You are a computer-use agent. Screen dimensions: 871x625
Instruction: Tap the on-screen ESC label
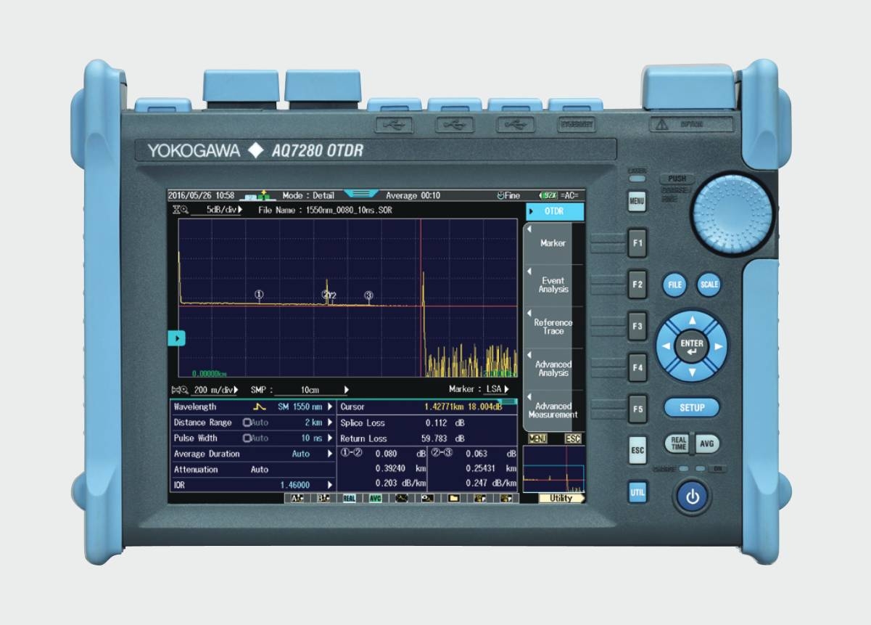(573, 439)
